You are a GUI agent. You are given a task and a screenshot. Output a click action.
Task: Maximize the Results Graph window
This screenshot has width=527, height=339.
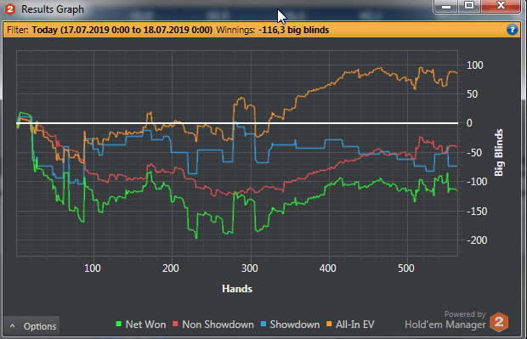469,6
